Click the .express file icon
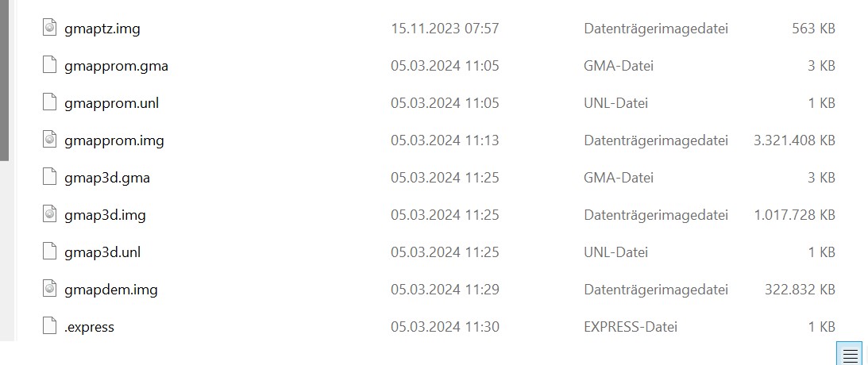 [50, 326]
